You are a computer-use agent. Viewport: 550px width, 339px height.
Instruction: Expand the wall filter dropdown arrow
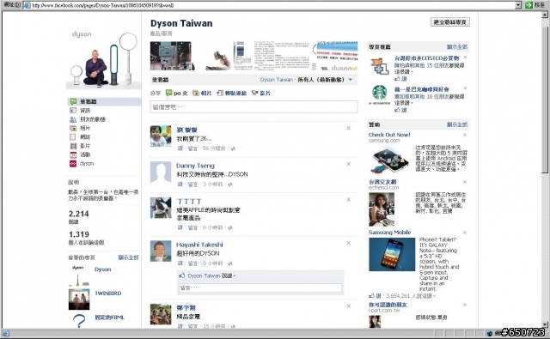[x=350, y=80]
